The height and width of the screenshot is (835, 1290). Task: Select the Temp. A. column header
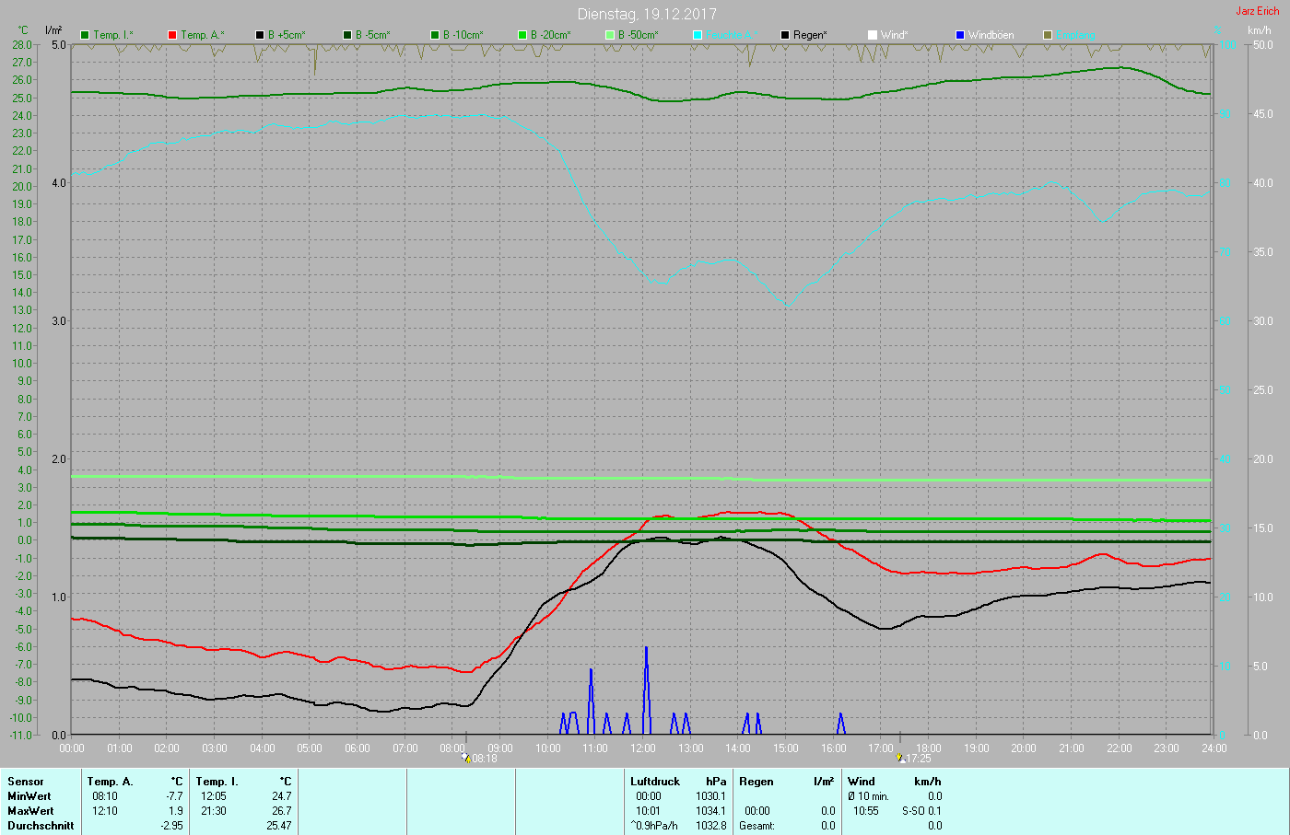pyautogui.click(x=110, y=782)
